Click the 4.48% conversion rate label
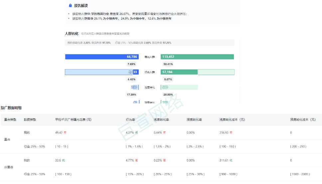This screenshot has width=322, height=184. (131, 79)
